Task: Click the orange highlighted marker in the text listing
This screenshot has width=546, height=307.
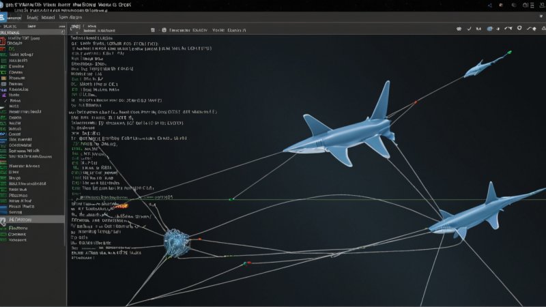Action: (121, 206)
